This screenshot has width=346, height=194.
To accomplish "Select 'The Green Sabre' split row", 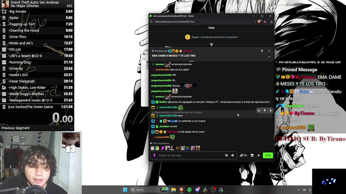I will (37, 107).
